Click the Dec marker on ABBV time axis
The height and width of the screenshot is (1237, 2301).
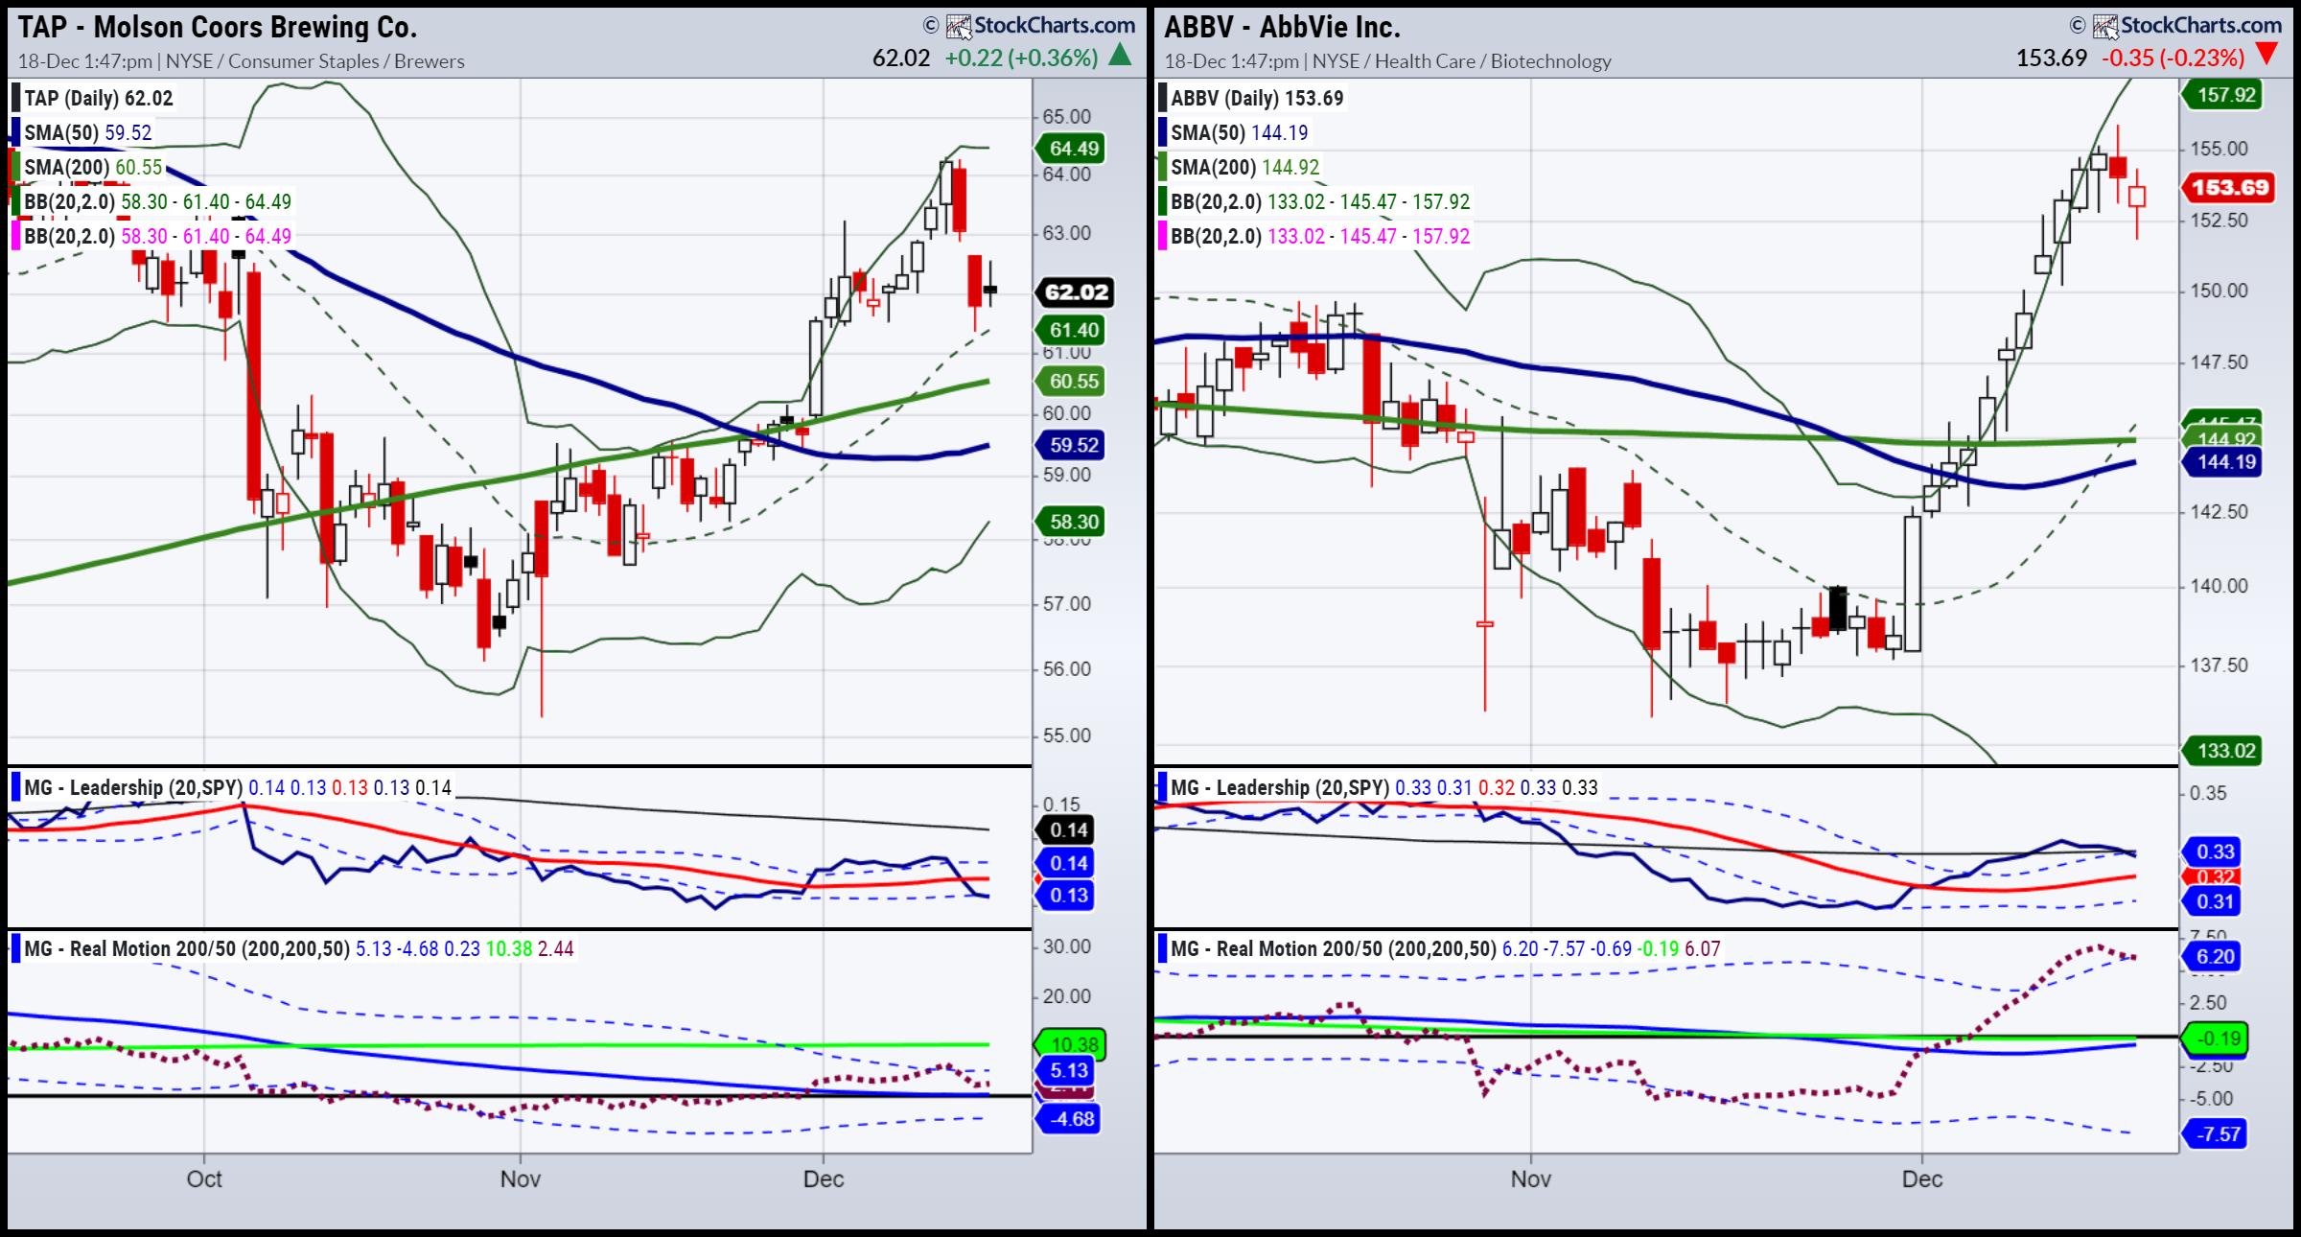point(1922,1179)
